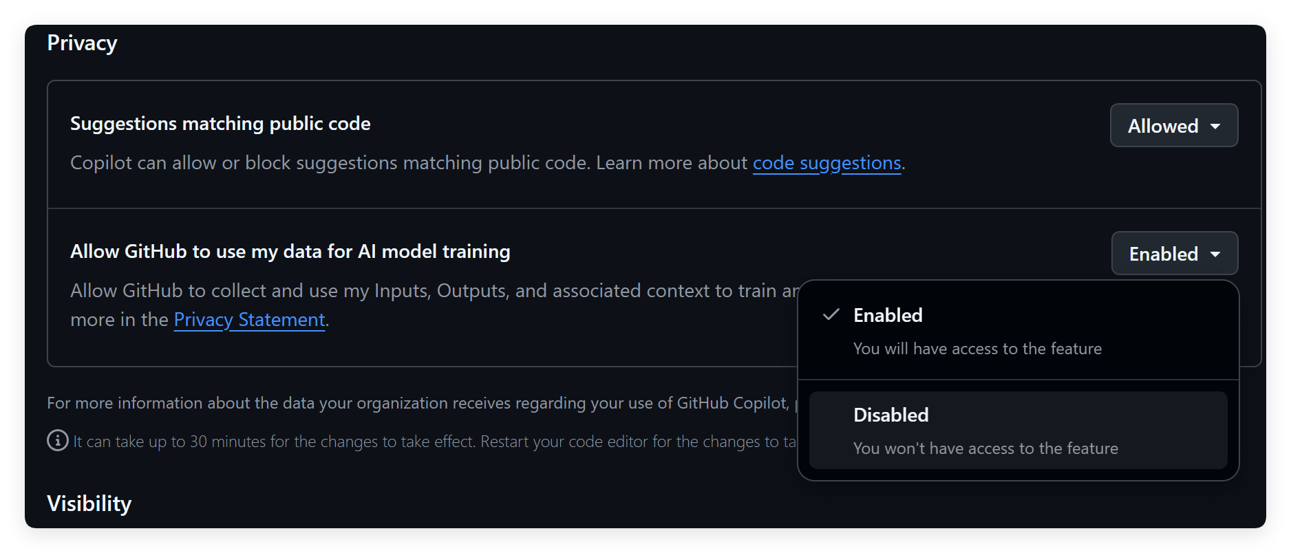
Task: Open the Privacy Statement link
Action: [x=249, y=320]
